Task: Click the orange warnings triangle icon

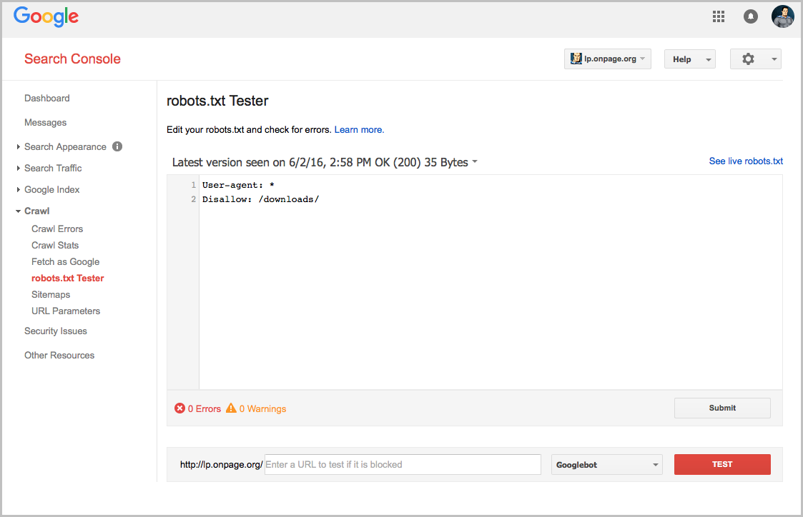Action: point(231,408)
